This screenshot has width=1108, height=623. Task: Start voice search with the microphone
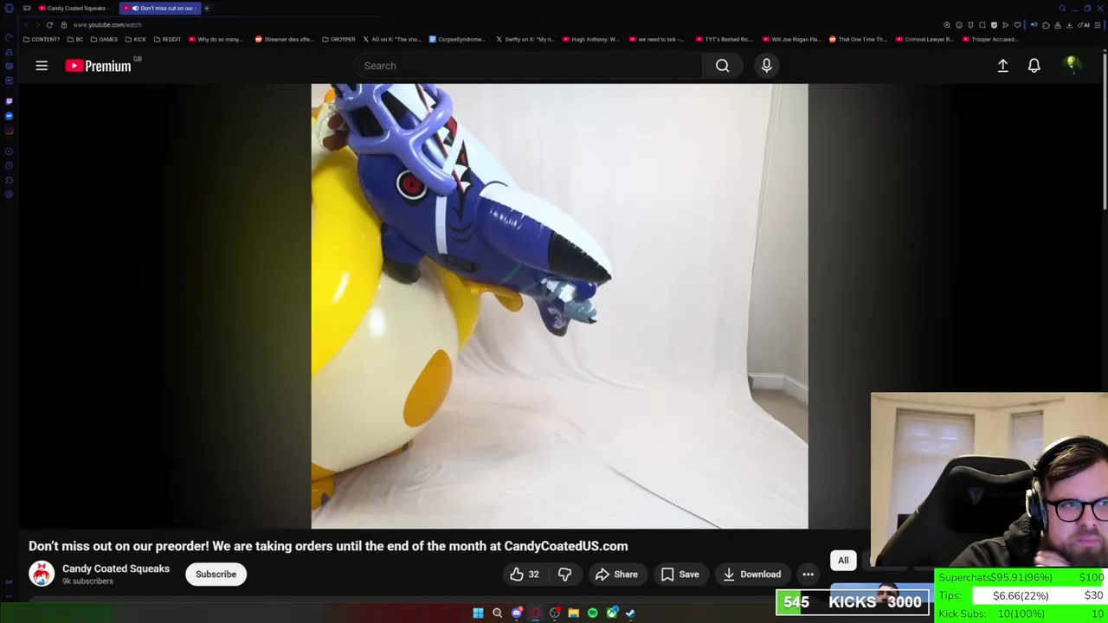[766, 66]
